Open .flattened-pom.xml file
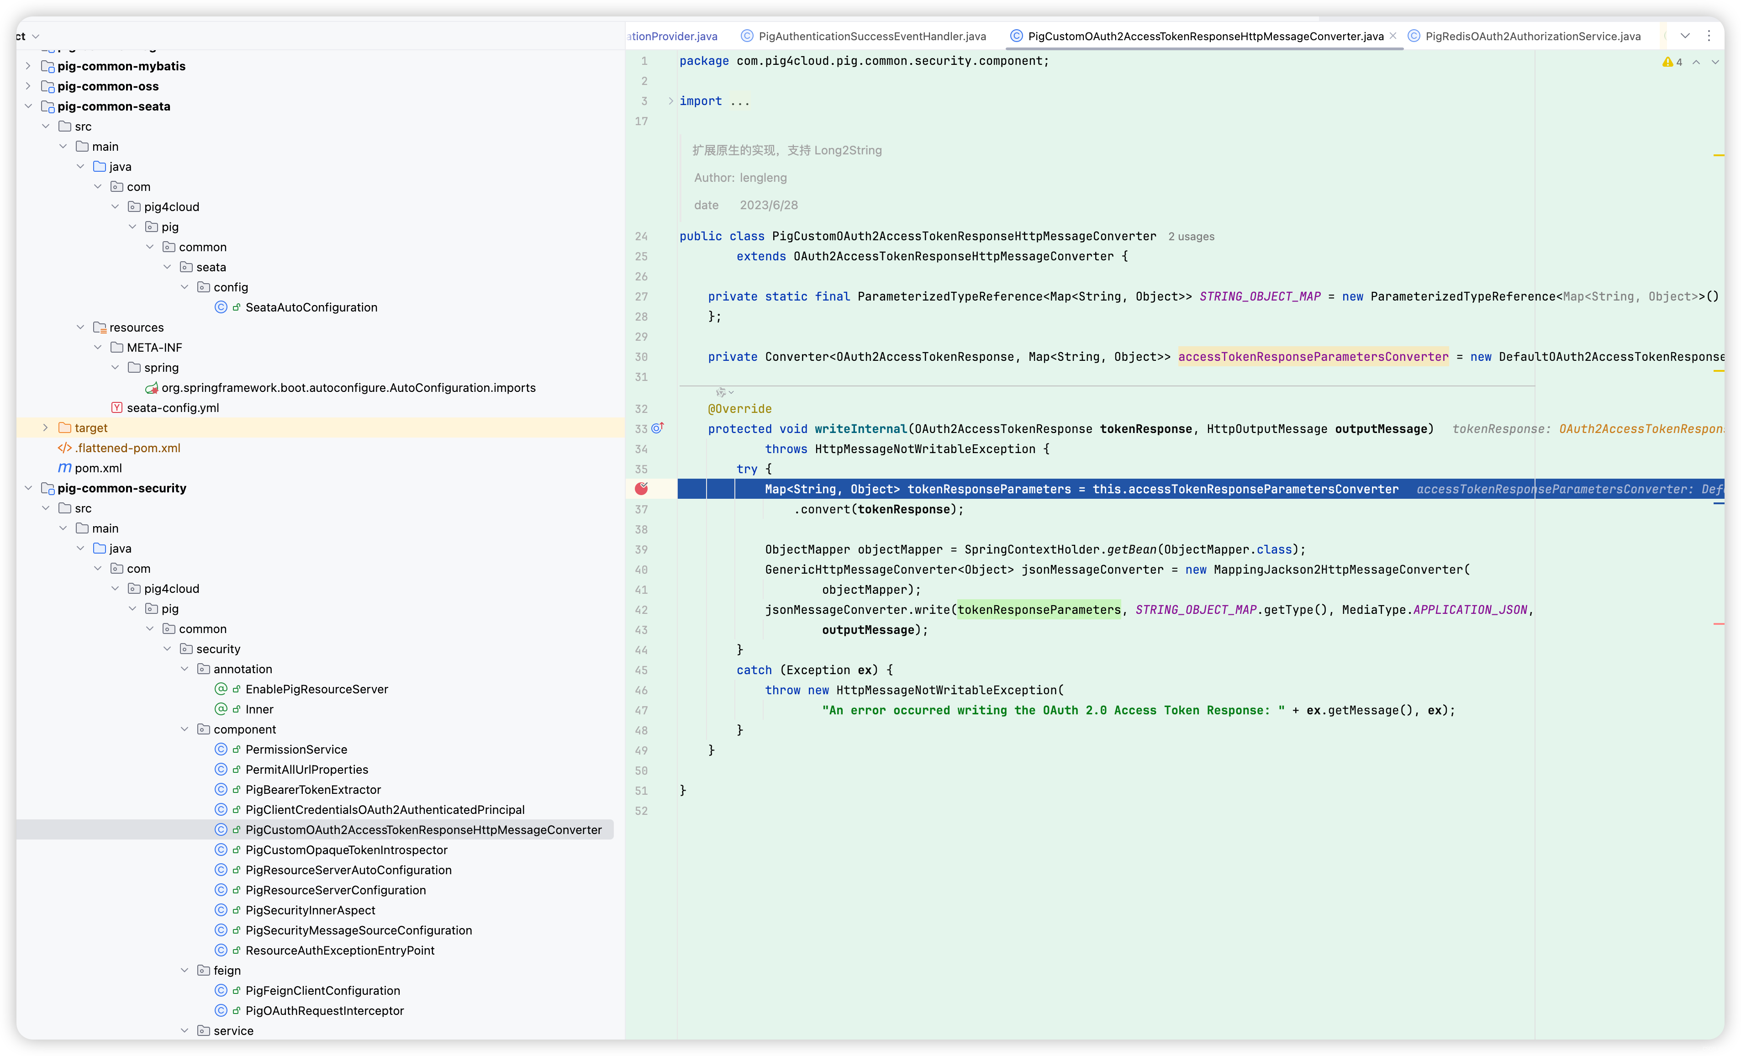The height and width of the screenshot is (1056, 1741). click(x=128, y=448)
